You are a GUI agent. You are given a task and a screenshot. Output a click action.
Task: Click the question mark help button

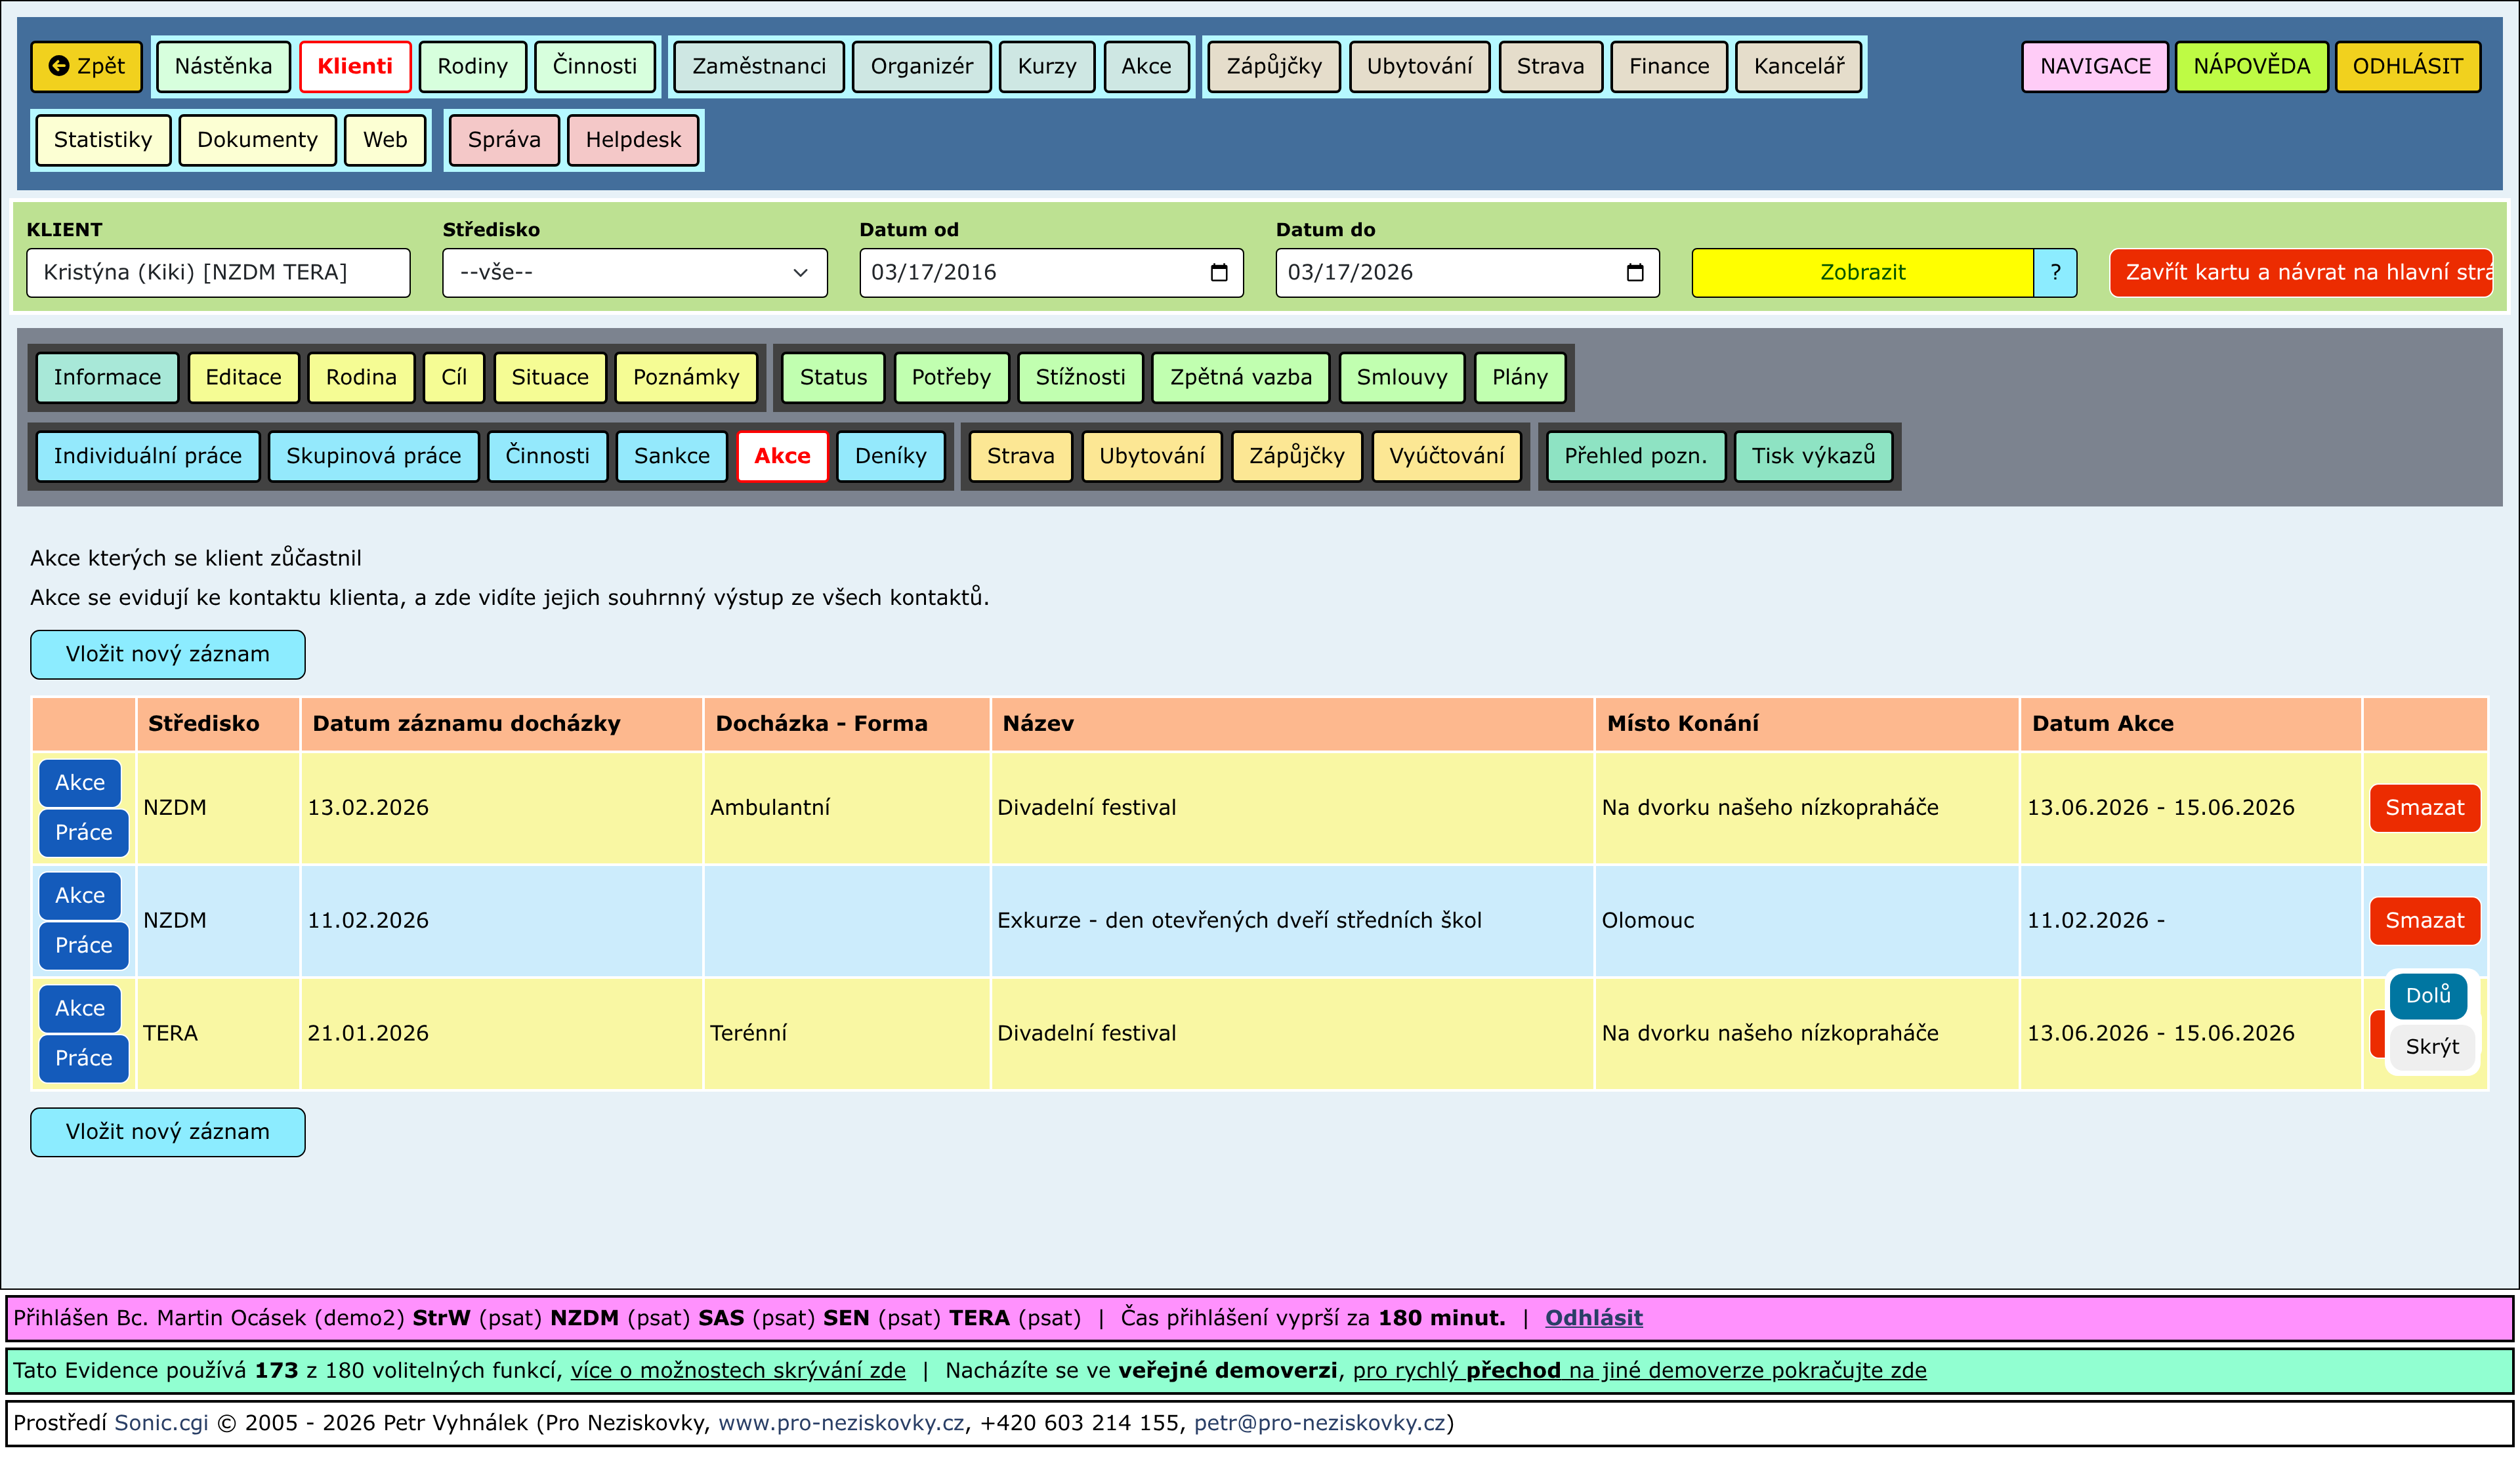point(2054,272)
